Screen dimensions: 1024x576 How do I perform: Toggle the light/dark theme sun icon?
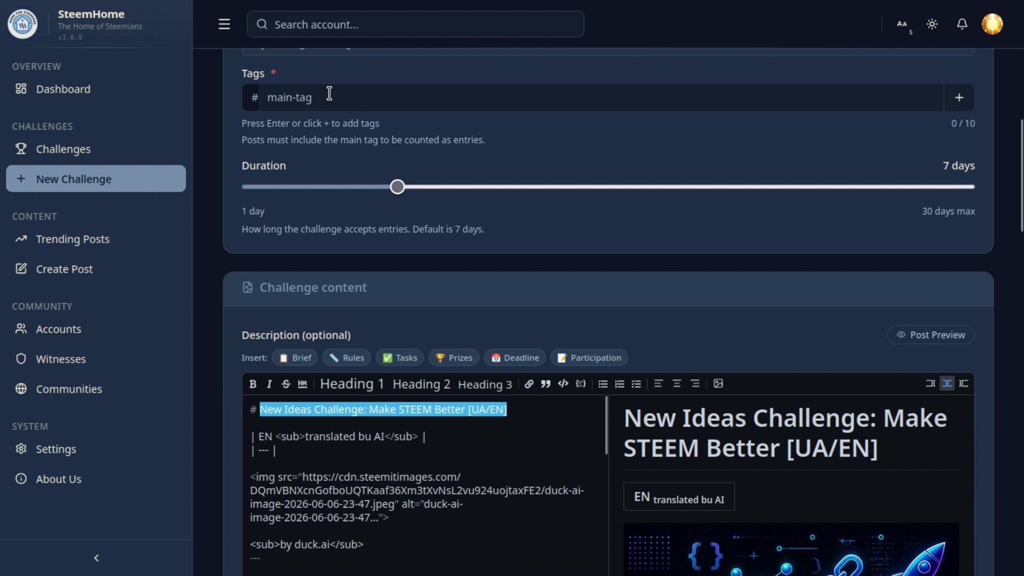pos(932,24)
